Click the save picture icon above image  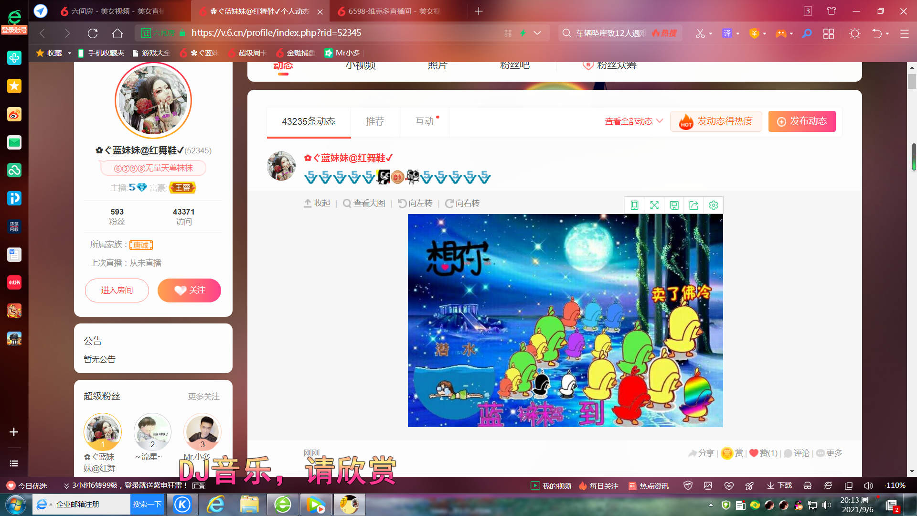click(674, 205)
